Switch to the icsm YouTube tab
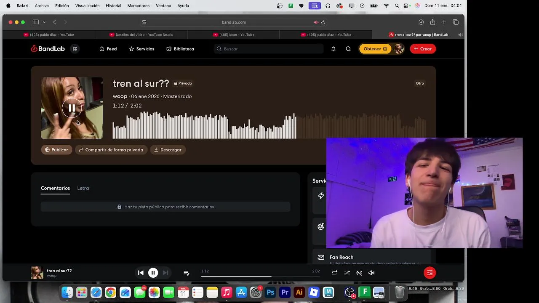Viewport: 539px width, 303px height. coord(233,35)
